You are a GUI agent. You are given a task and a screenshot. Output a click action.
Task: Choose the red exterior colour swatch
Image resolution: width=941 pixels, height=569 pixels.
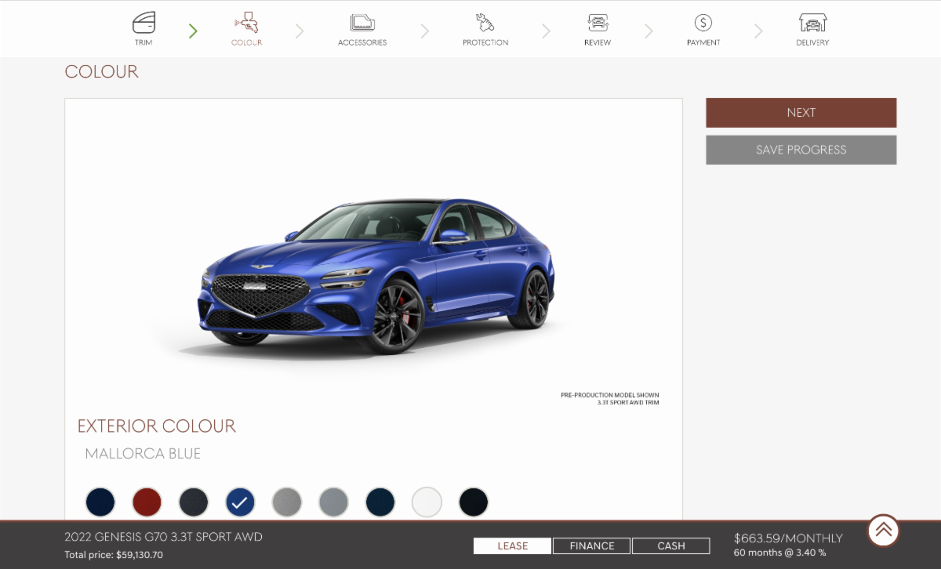(x=147, y=502)
